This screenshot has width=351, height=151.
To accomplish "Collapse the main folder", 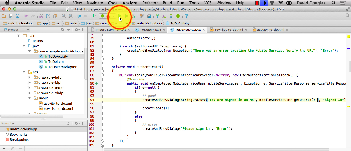I will coord(19,35).
